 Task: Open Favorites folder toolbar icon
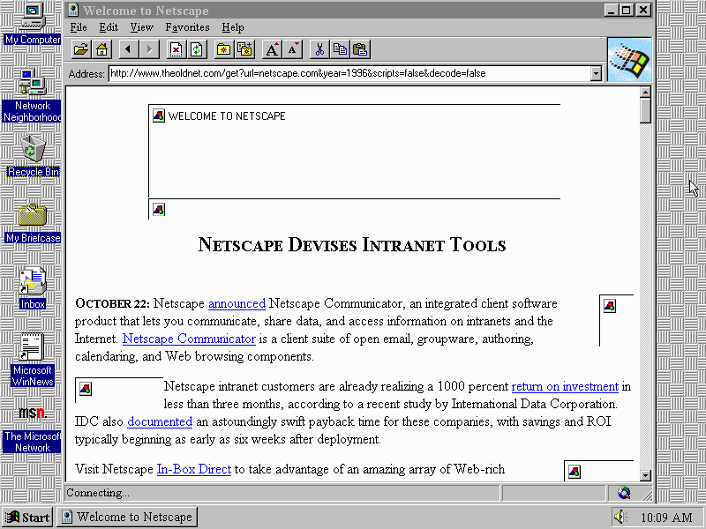click(223, 49)
